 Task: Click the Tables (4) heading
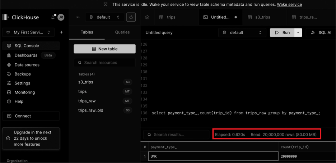[87, 74]
